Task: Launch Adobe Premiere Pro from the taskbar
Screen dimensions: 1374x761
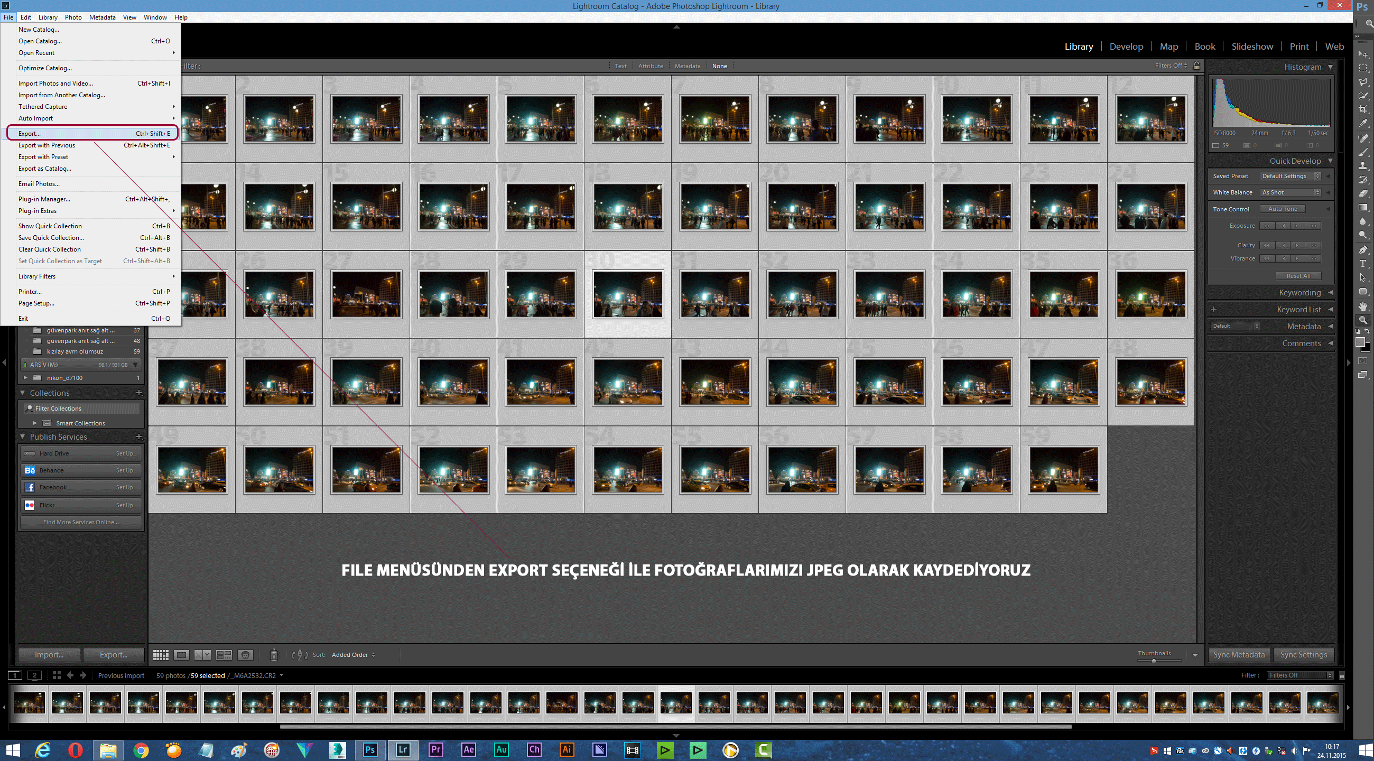Action: (436, 750)
